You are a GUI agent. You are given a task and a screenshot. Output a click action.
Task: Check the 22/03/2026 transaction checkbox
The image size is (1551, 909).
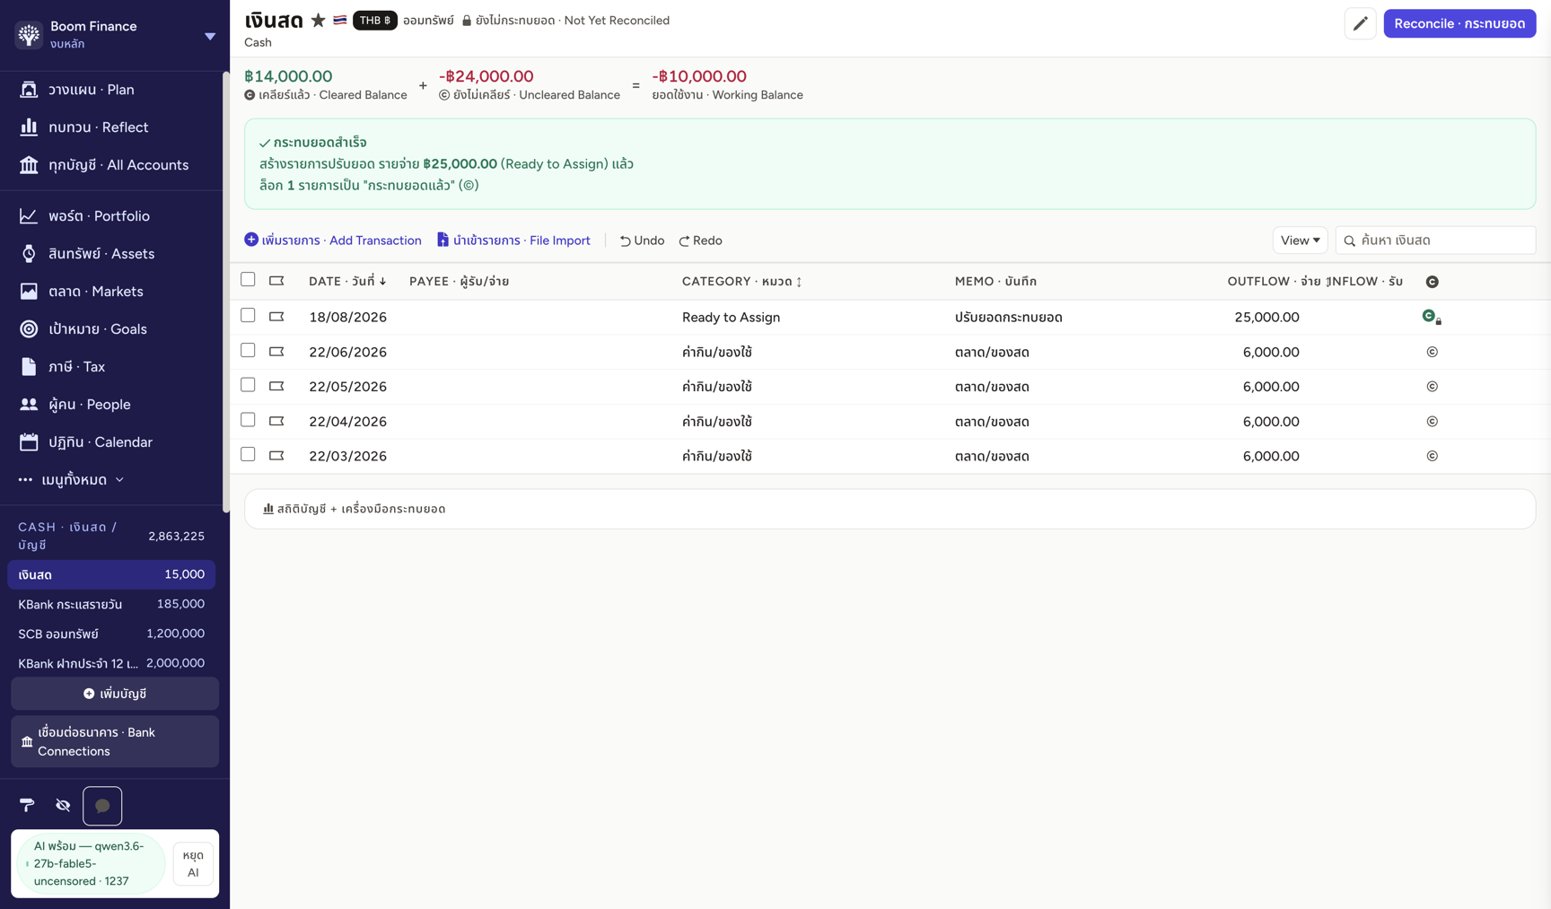pos(248,455)
